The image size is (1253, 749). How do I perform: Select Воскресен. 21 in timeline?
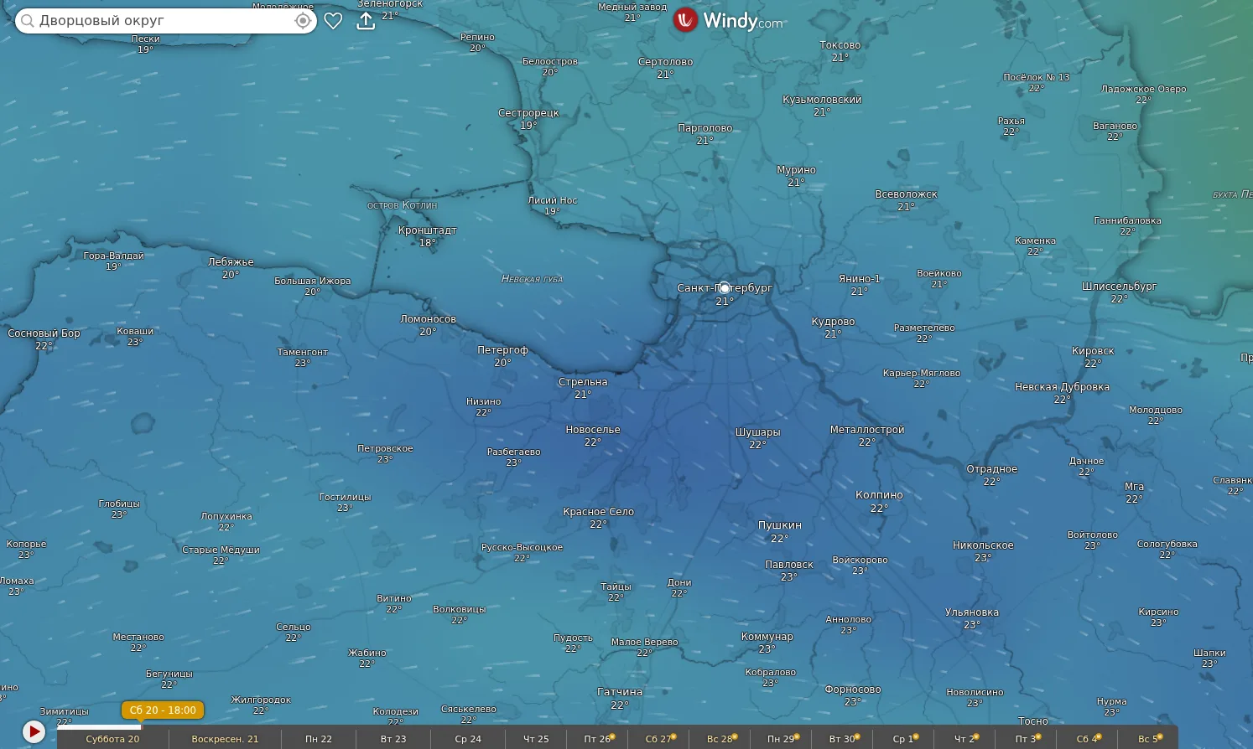click(x=225, y=739)
